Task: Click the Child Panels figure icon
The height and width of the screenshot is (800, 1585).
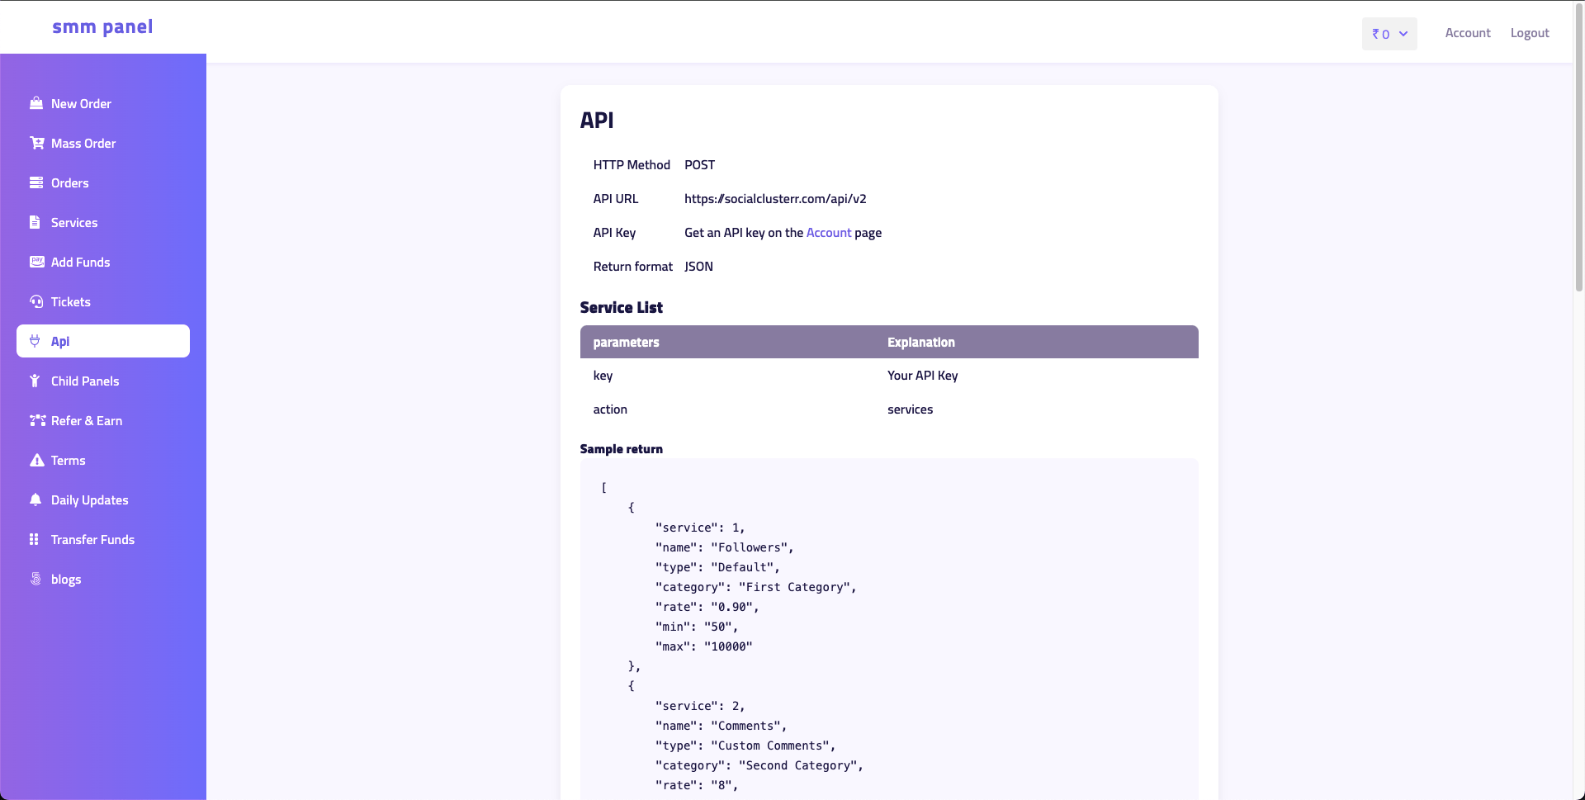Action: click(x=35, y=381)
